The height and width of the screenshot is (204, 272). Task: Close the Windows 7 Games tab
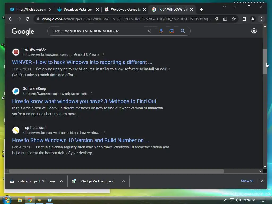[144, 10]
